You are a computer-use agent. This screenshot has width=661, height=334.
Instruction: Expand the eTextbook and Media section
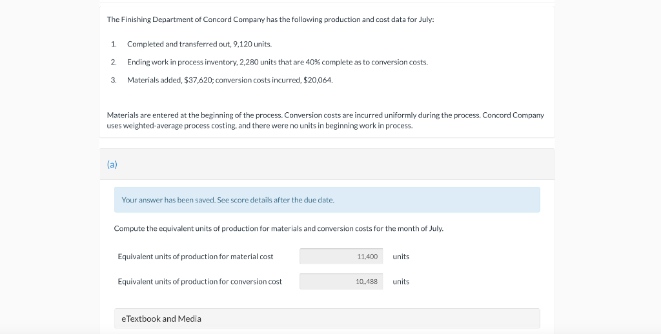click(x=161, y=319)
